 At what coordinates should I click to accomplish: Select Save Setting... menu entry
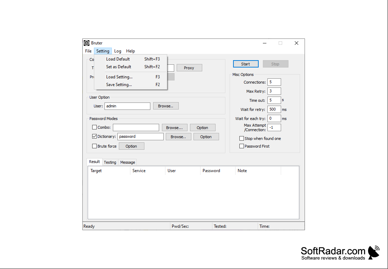tap(131, 85)
